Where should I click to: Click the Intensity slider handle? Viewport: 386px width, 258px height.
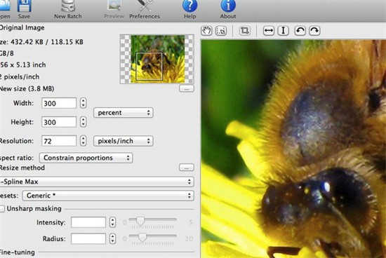point(140,221)
